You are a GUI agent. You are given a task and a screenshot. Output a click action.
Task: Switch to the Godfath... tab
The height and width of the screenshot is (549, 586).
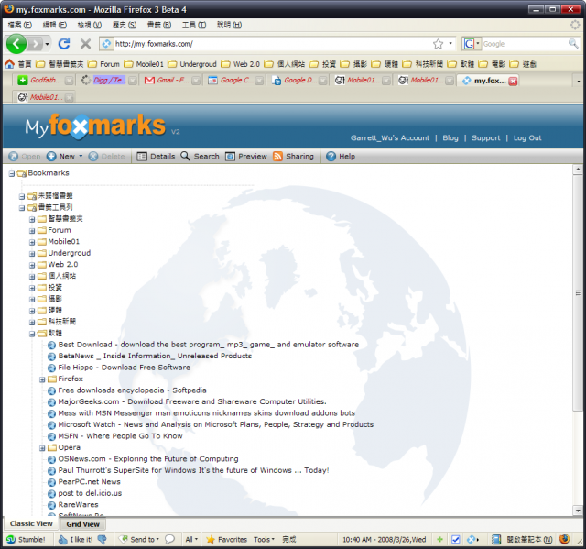(45, 81)
